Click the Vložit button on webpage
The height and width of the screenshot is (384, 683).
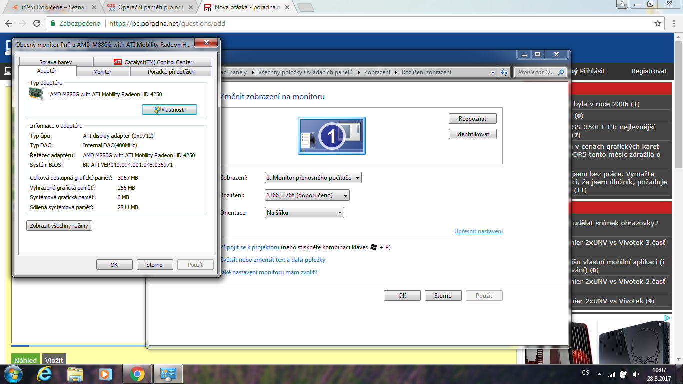click(x=54, y=360)
